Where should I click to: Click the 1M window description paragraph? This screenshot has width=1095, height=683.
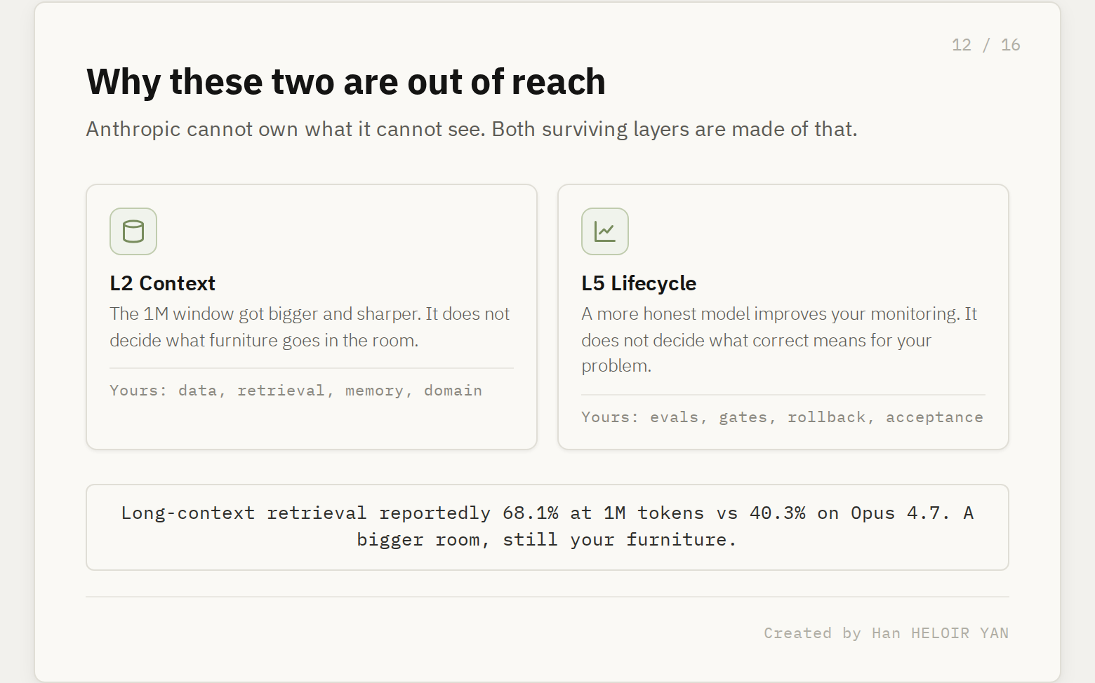pyautogui.click(x=310, y=327)
